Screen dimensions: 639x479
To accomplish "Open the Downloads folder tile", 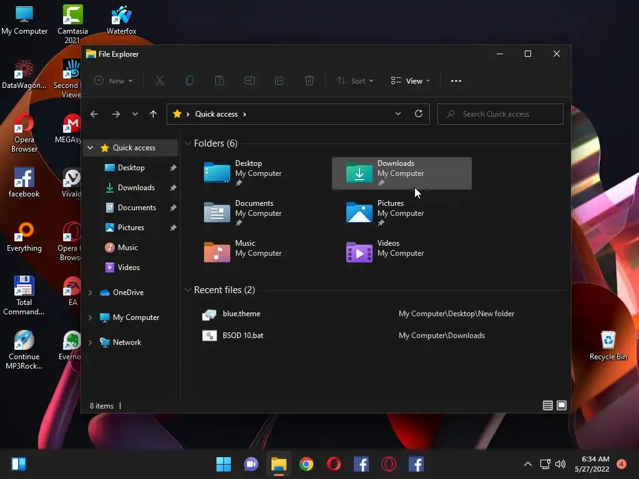I will [x=402, y=173].
